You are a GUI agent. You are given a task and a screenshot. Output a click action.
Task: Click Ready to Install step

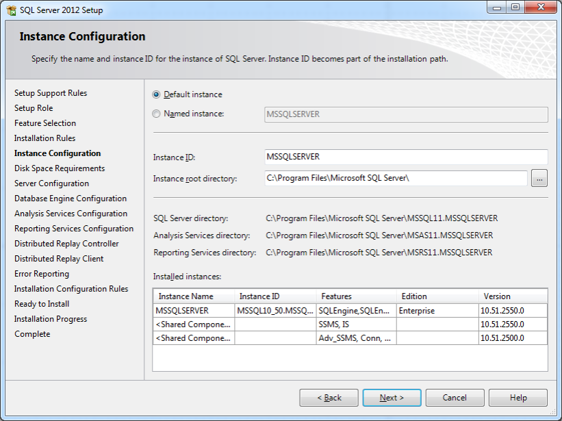[42, 304]
